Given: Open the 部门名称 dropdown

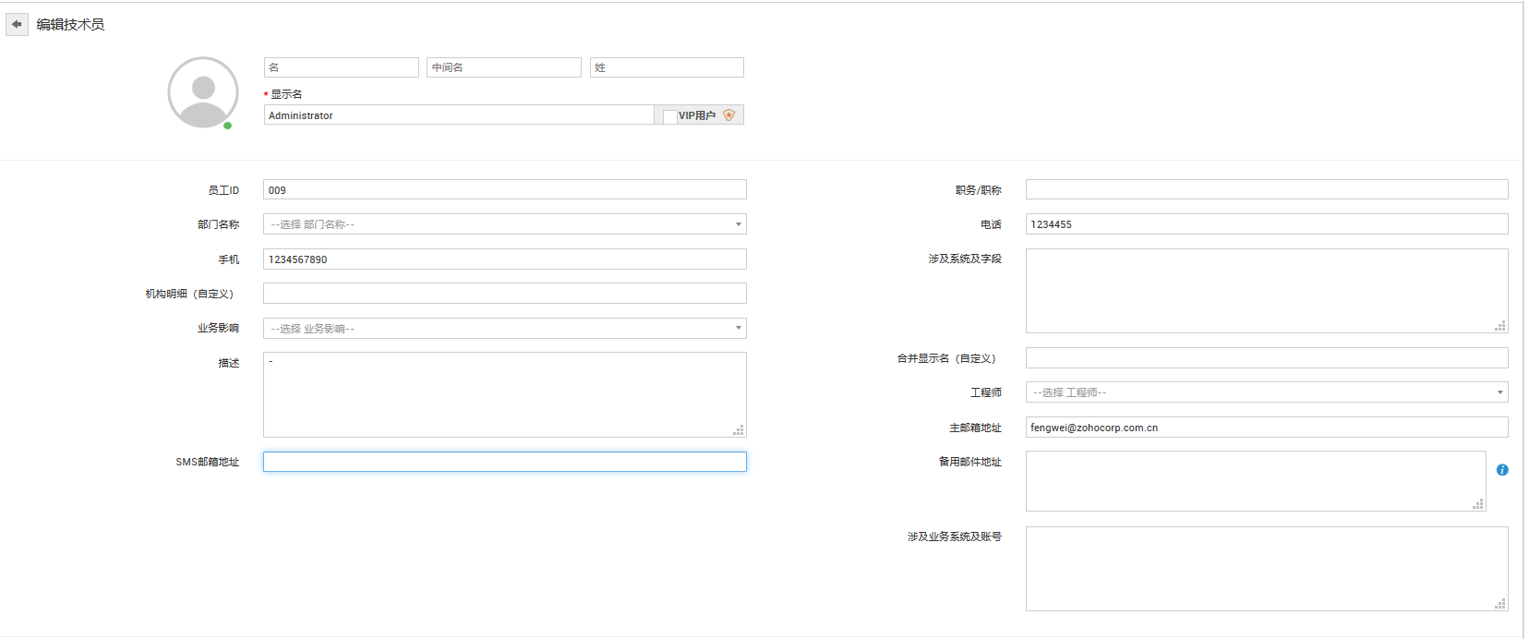Looking at the screenshot, I should click(x=504, y=224).
